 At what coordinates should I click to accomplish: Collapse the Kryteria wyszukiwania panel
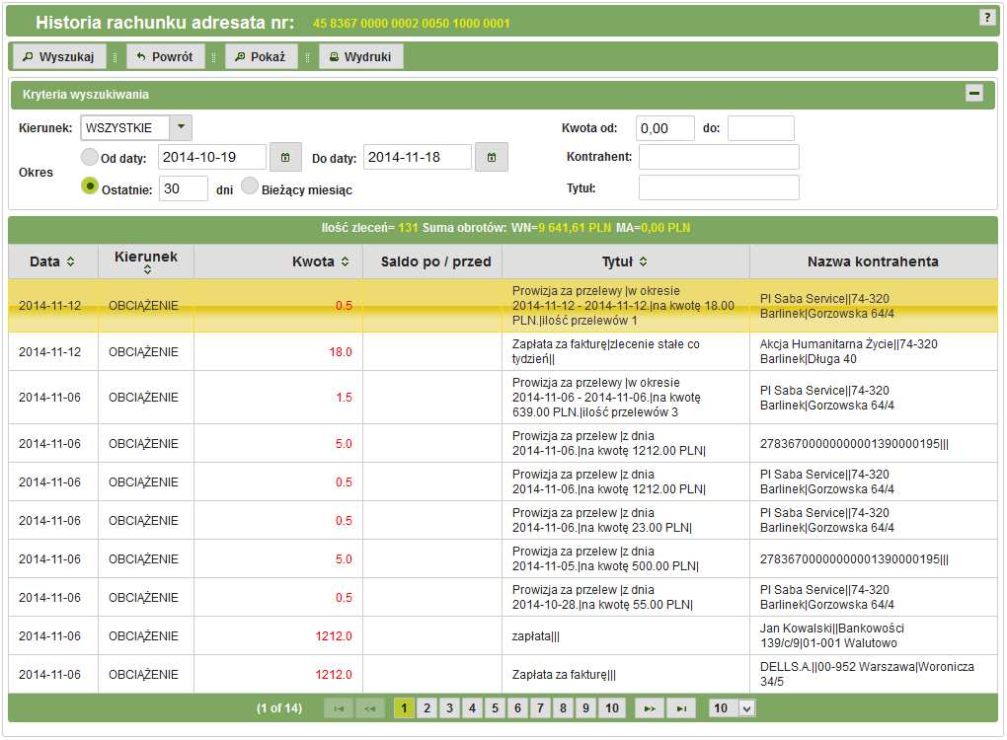tap(974, 94)
